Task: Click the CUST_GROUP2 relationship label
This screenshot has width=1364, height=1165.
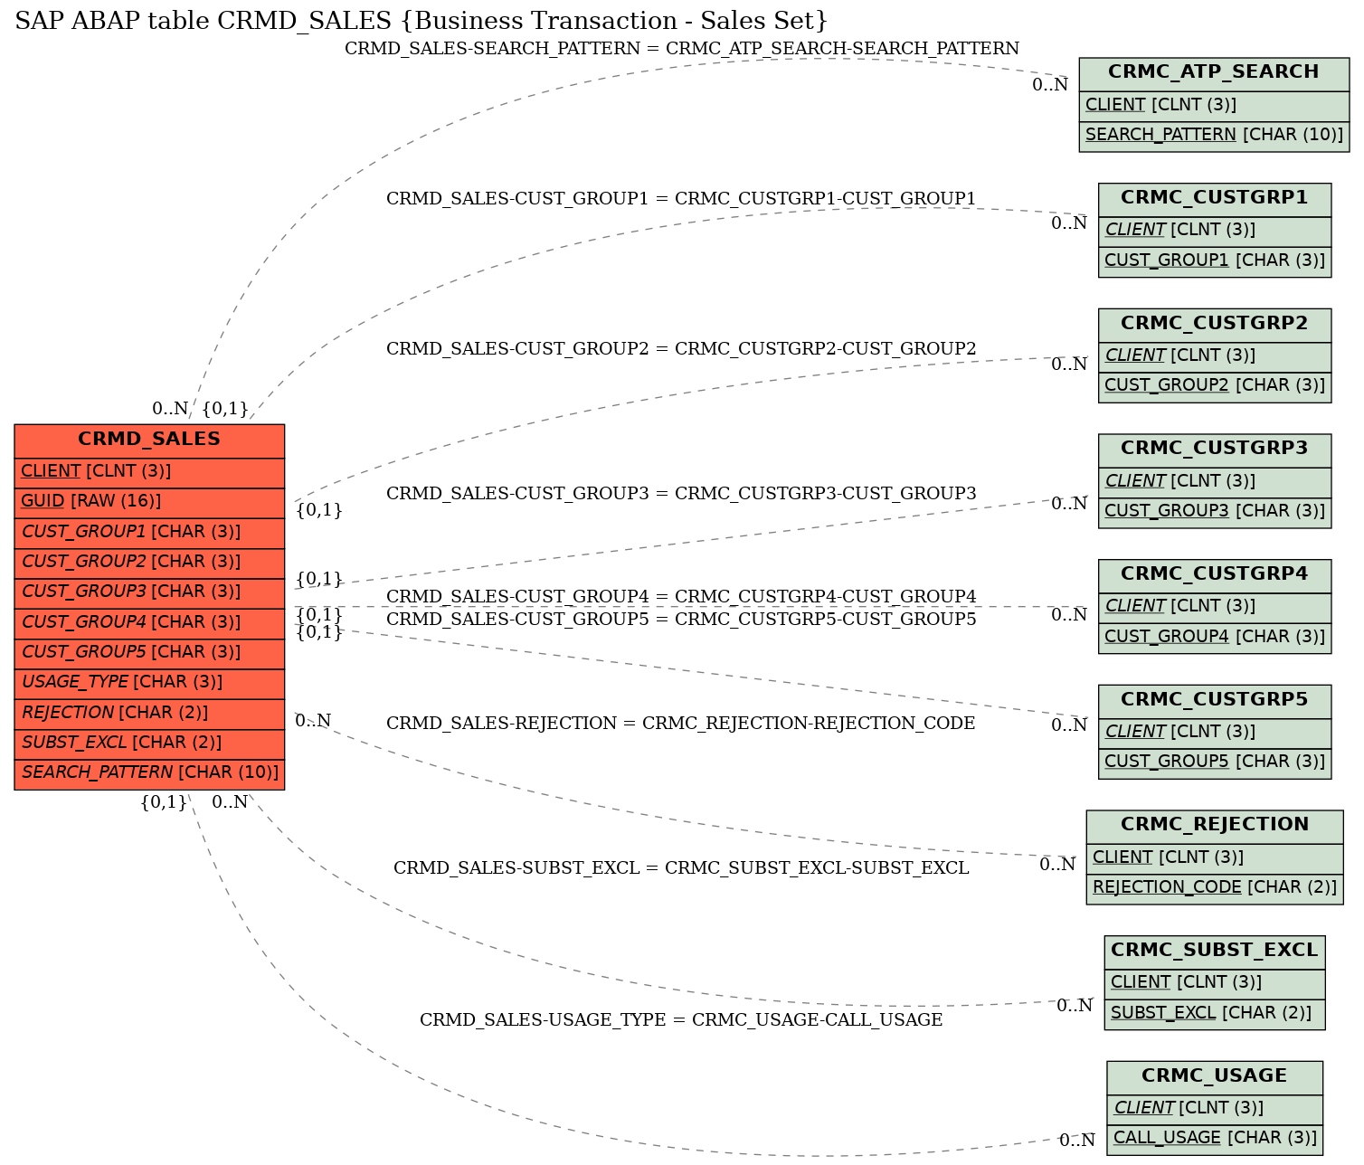Action: pyautogui.click(x=681, y=349)
